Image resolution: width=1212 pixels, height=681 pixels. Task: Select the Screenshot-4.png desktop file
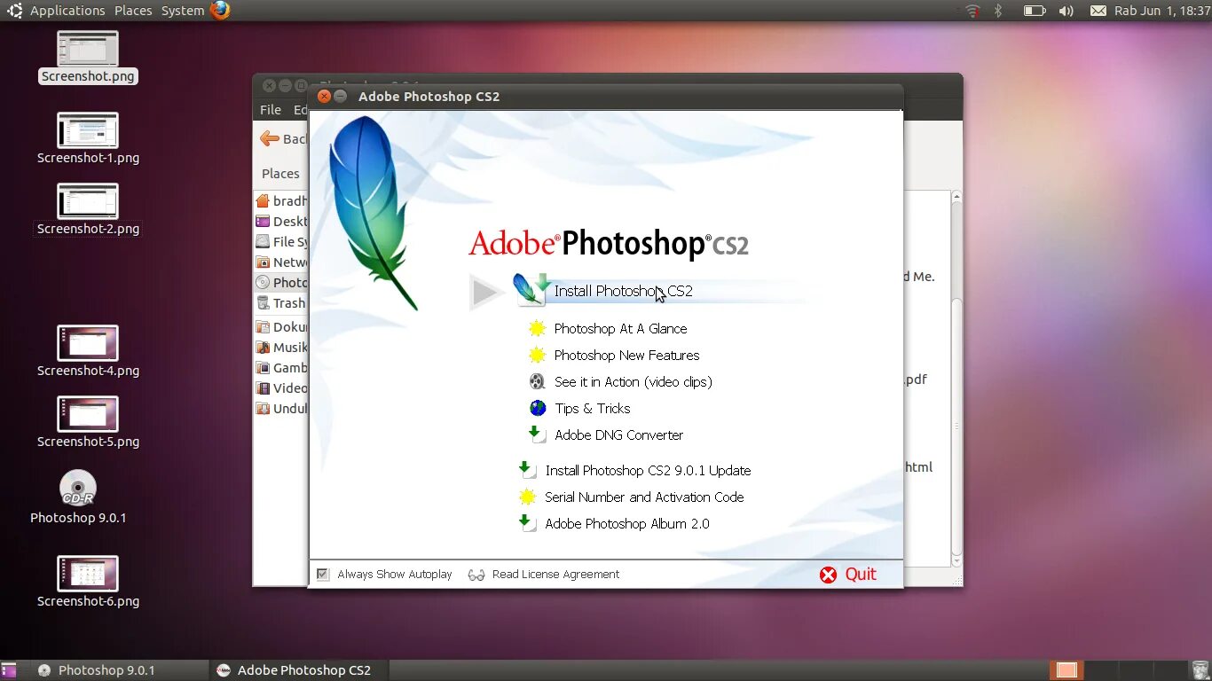coord(88,343)
